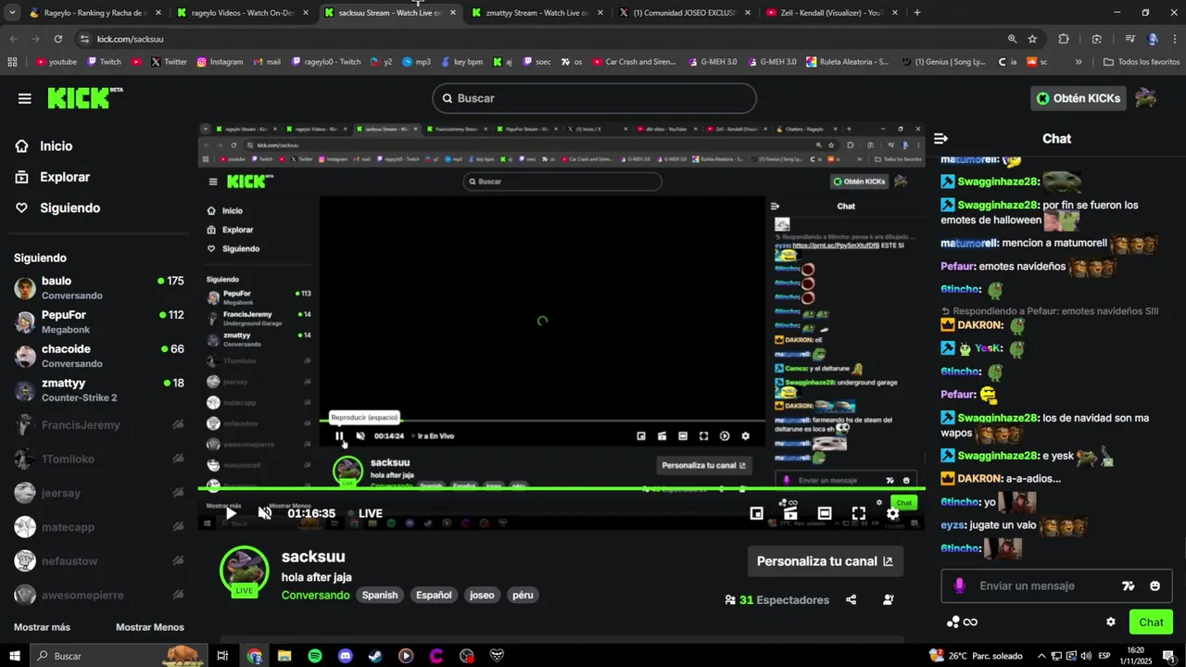Open zmattyy's Counter-Strike 2 stream
Screen dimensions: 1186x667
99,390
